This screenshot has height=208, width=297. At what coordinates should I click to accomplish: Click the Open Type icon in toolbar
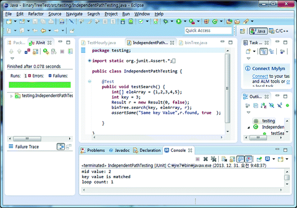pos(229,21)
